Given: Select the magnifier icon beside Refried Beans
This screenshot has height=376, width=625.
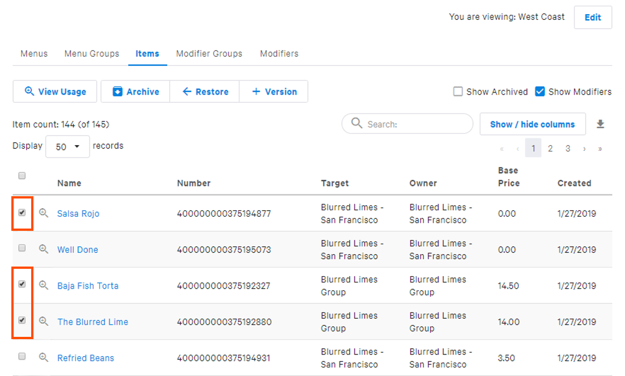Looking at the screenshot, I should click(44, 357).
